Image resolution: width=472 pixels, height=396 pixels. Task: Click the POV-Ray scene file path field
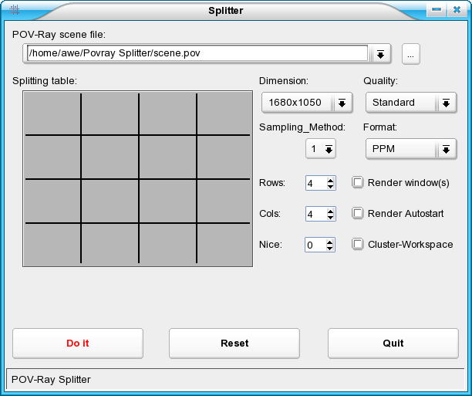[197, 53]
